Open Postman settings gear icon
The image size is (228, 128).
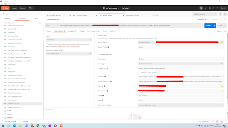click(x=209, y=8)
